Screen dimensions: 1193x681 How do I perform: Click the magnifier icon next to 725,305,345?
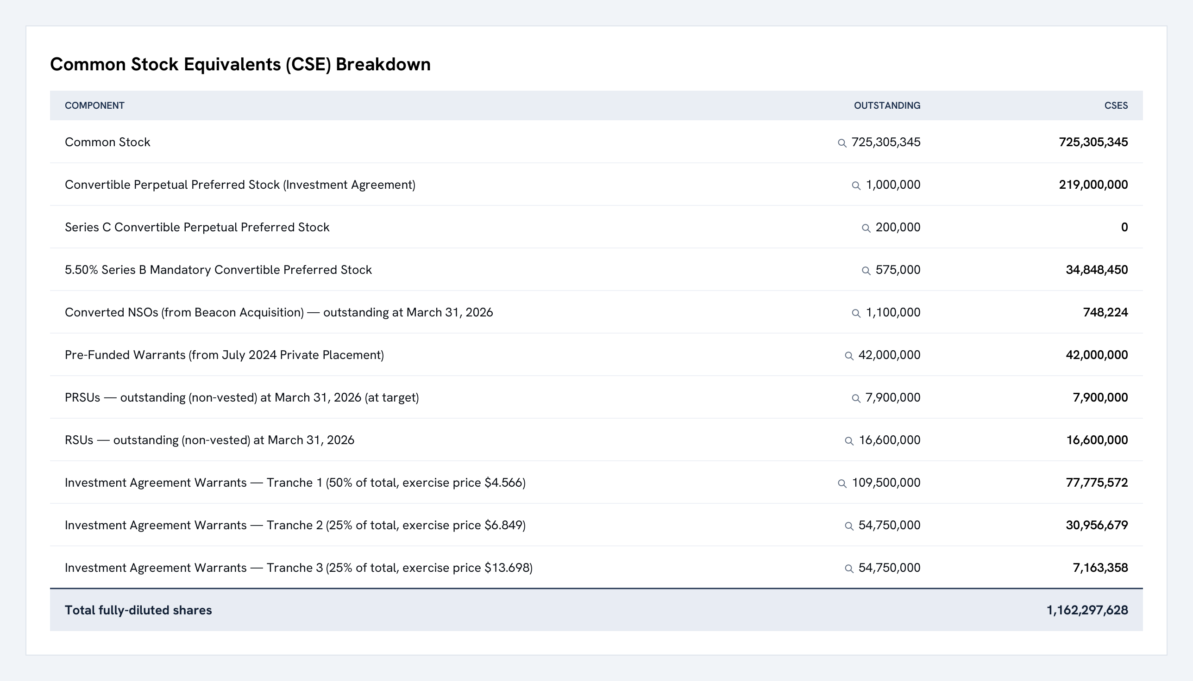842,143
